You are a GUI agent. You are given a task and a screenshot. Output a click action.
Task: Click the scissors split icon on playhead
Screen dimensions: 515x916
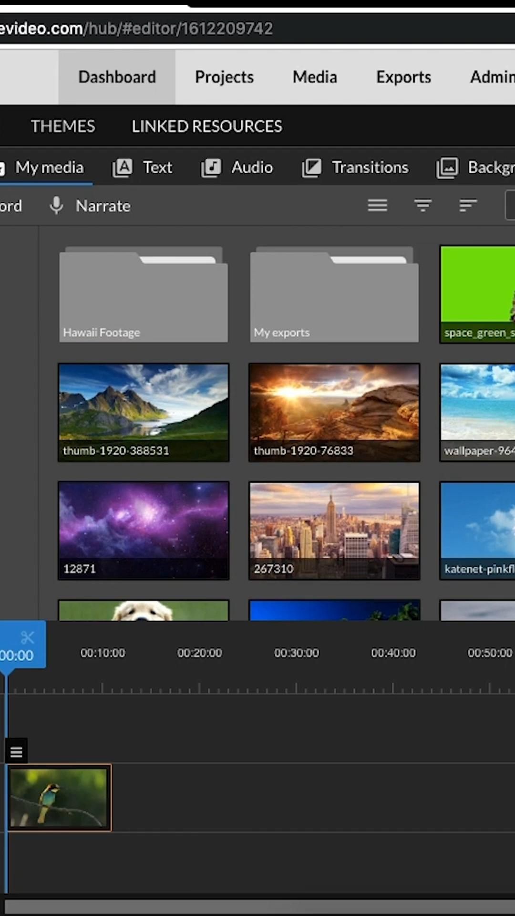coord(27,637)
